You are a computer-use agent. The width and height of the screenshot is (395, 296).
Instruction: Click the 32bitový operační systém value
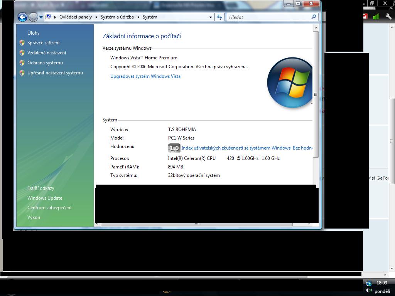coord(194,175)
